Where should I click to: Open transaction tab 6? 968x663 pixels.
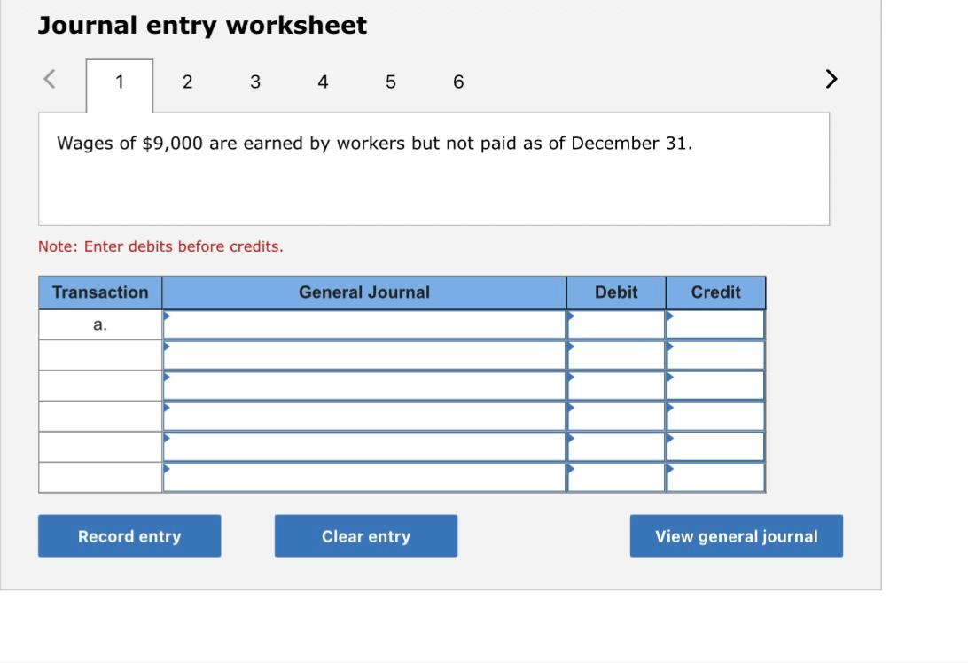tap(458, 82)
